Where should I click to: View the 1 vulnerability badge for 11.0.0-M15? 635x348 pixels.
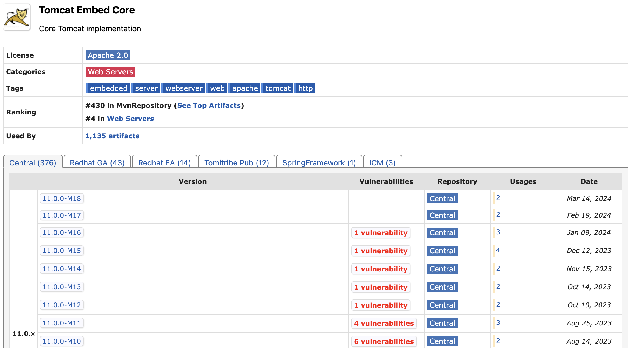(381, 251)
